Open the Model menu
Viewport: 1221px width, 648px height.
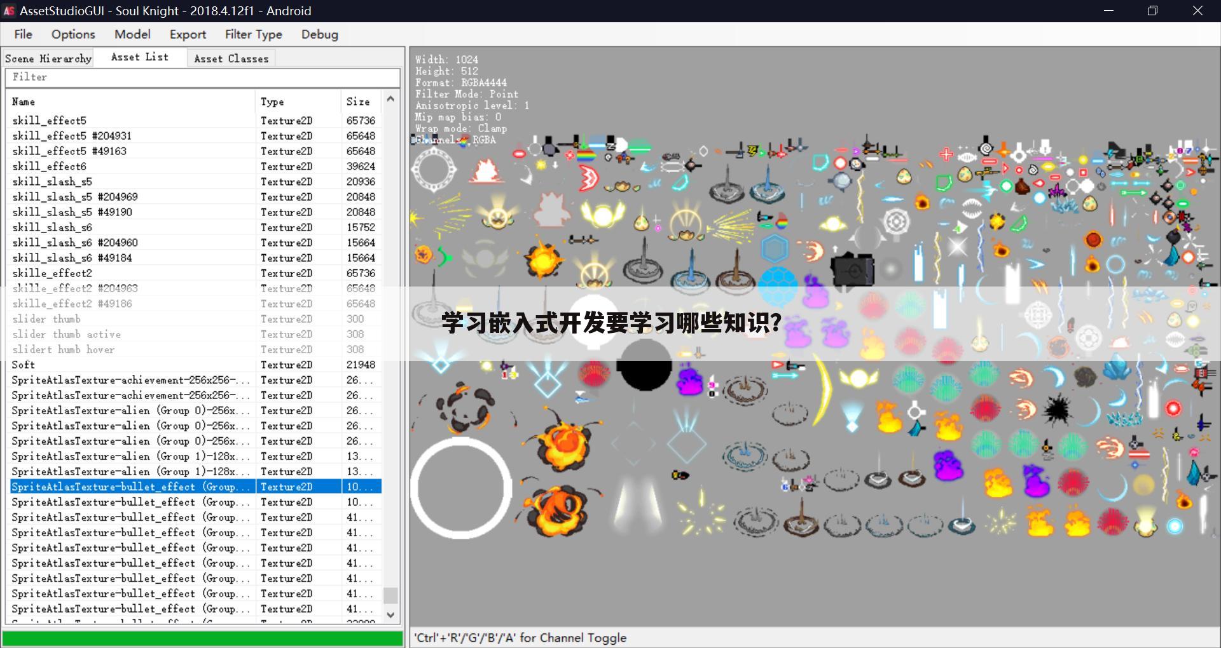coord(132,34)
